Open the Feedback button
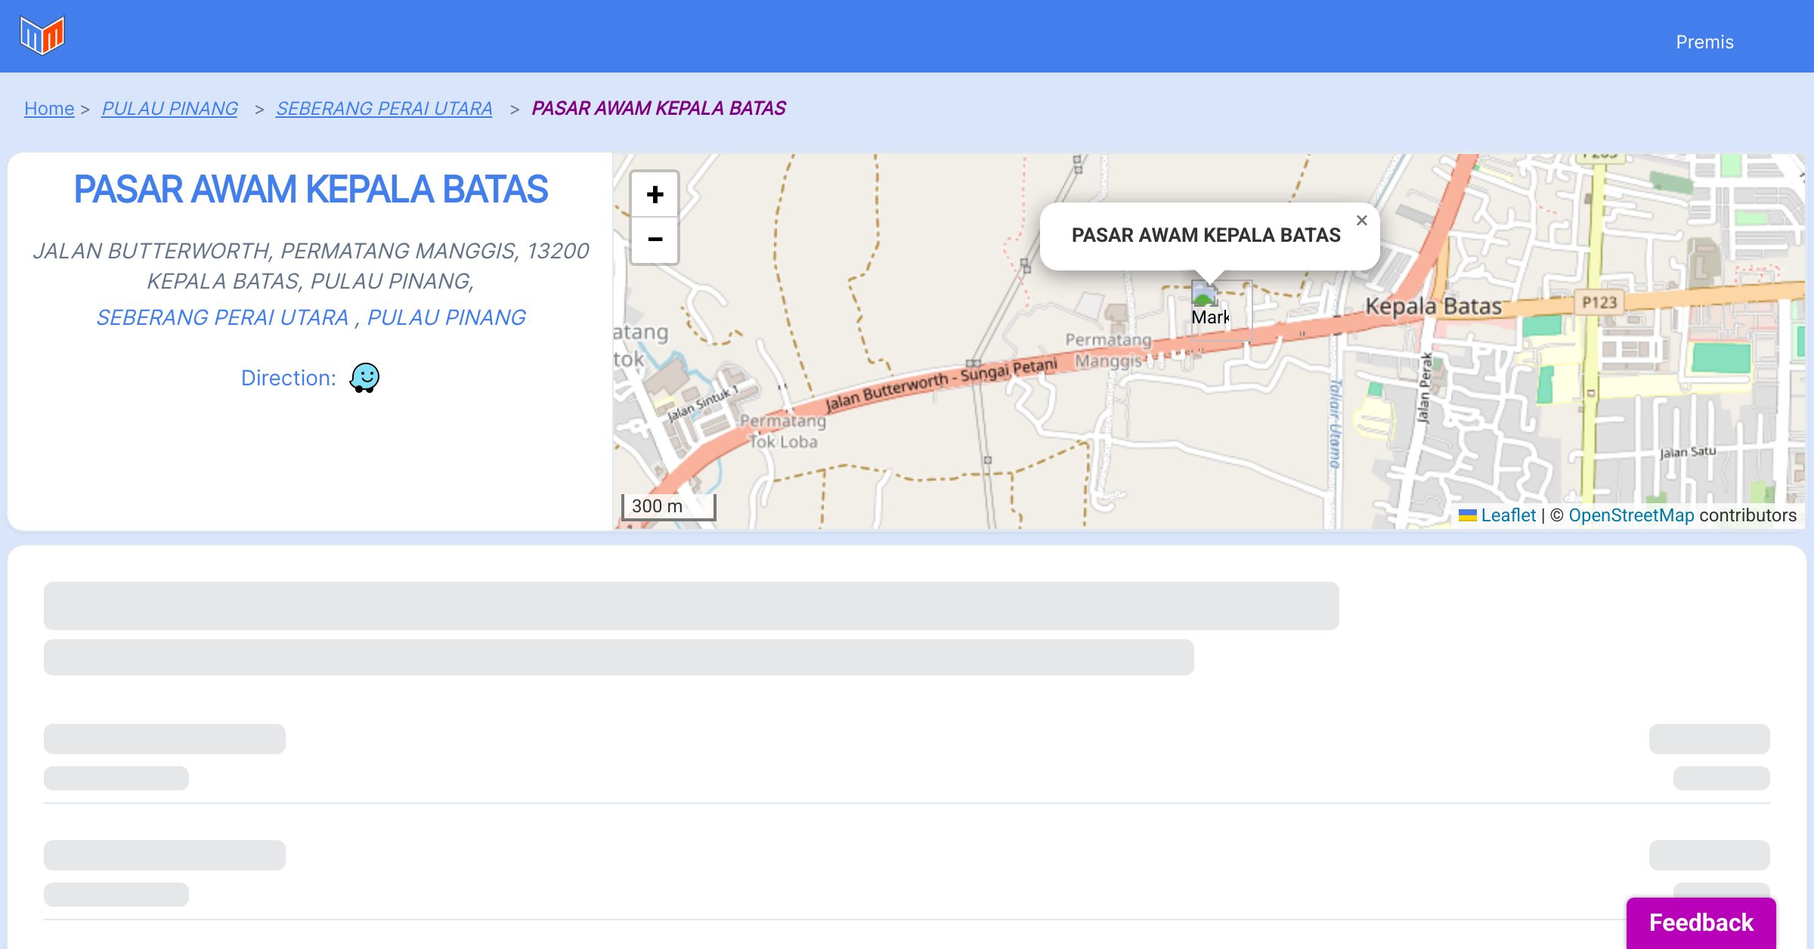Screen dimensions: 1814x949 [x=1701, y=922]
